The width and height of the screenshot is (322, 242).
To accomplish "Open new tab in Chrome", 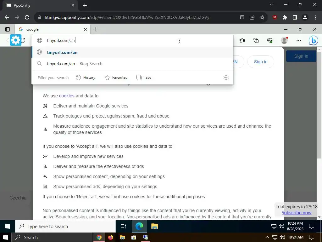I will click(x=85, y=5).
